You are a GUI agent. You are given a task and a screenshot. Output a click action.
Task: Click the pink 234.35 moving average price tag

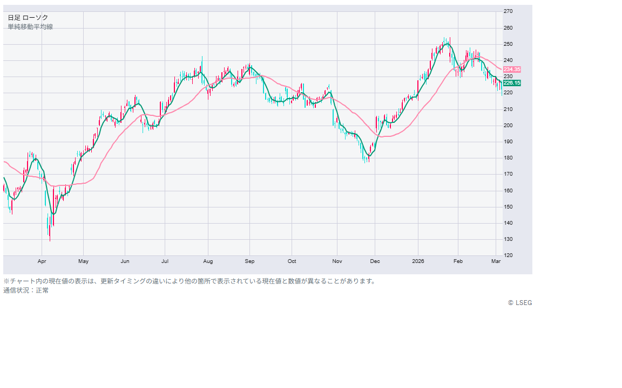tap(512, 70)
